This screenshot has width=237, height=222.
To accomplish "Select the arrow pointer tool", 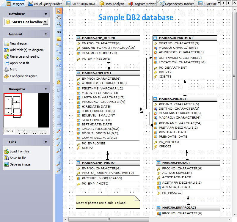I will click(59, 11).
